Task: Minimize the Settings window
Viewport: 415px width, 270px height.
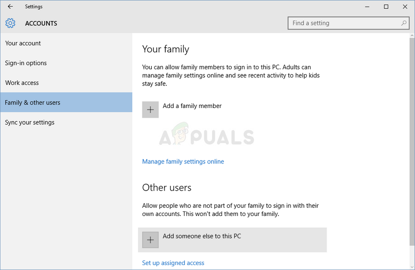Action: click(x=368, y=6)
